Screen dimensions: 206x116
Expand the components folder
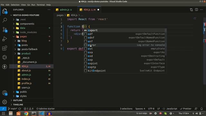(14, 24)
